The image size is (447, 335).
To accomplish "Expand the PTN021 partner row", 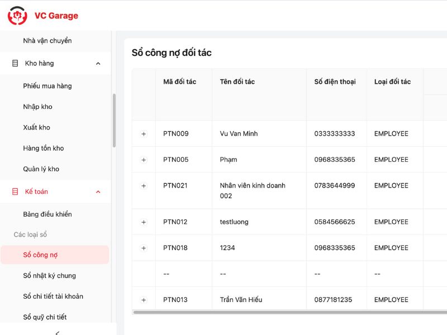I will pyautogui.click(x=144, y=186).
